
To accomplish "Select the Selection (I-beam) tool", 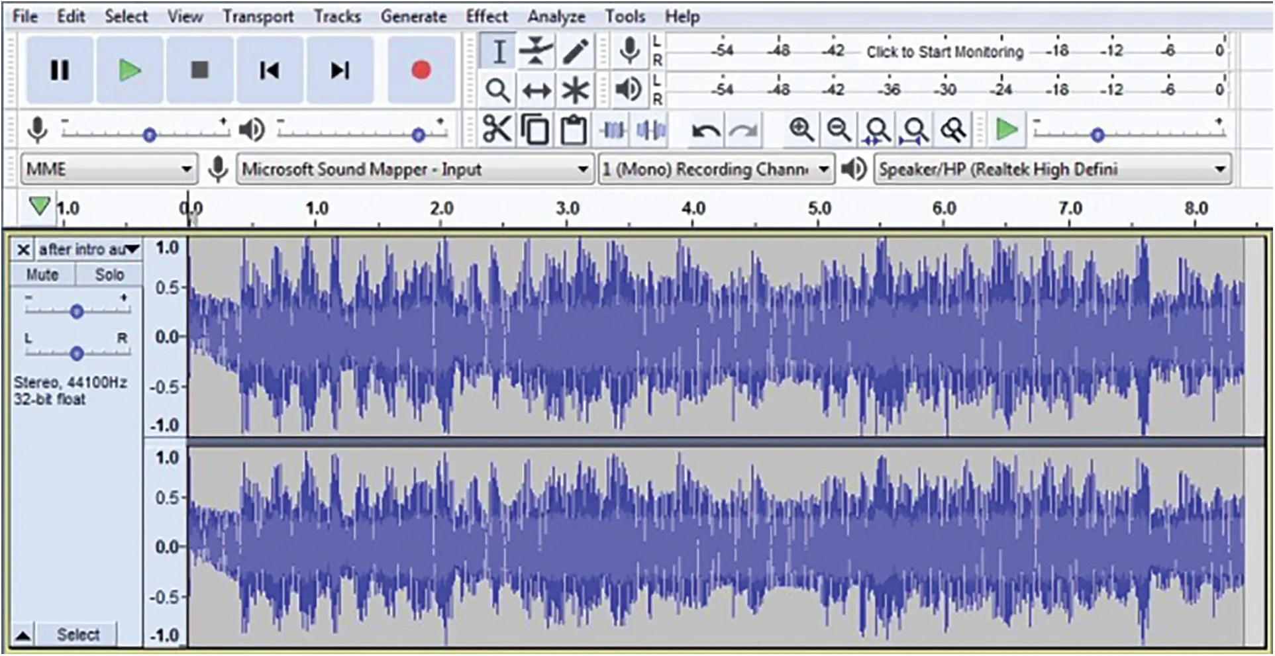I will coord(499,52).
